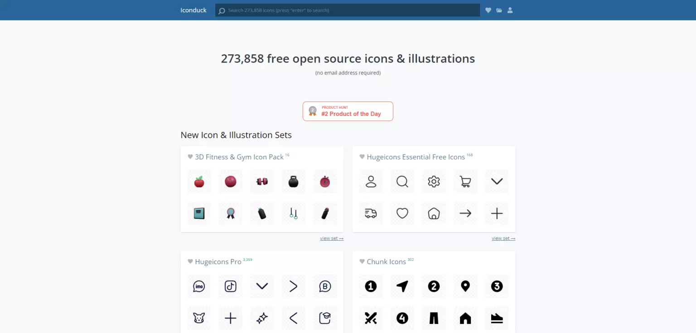696x333 pixels.
Task: Select the circled number 2 icon
Action: 434,286
